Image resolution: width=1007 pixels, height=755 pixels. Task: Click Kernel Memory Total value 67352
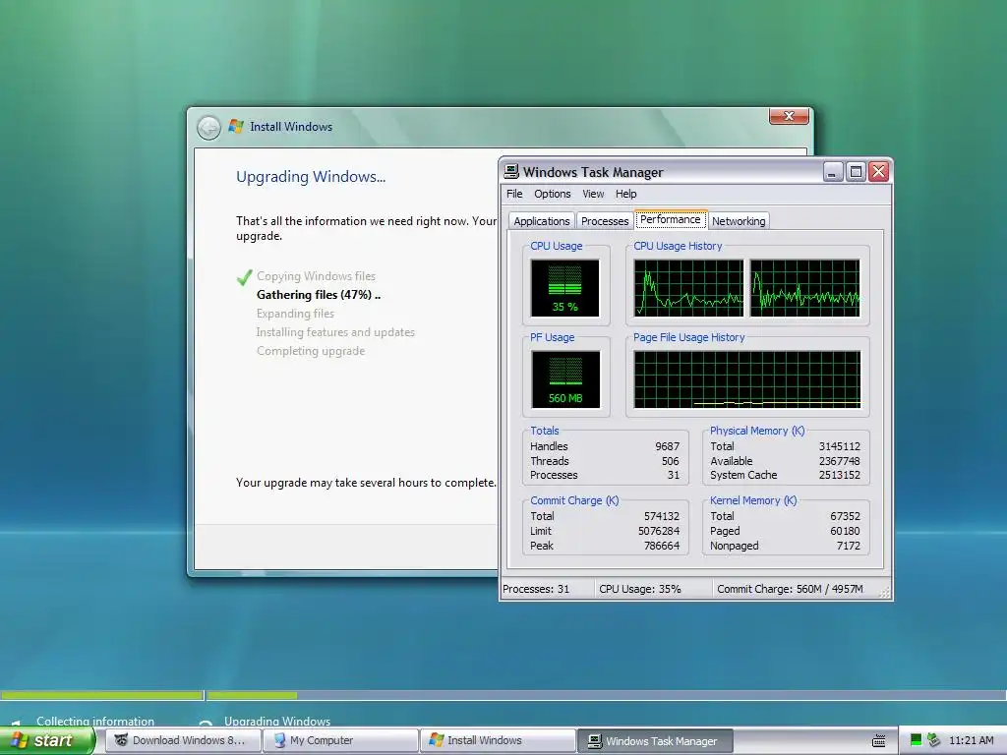click(x=845, y=516)
